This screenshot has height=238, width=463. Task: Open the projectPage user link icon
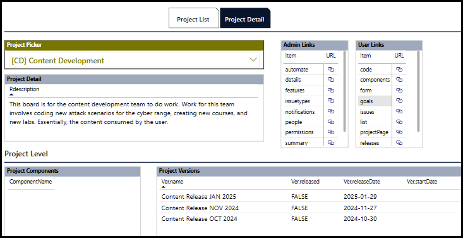tap(399, 132)
